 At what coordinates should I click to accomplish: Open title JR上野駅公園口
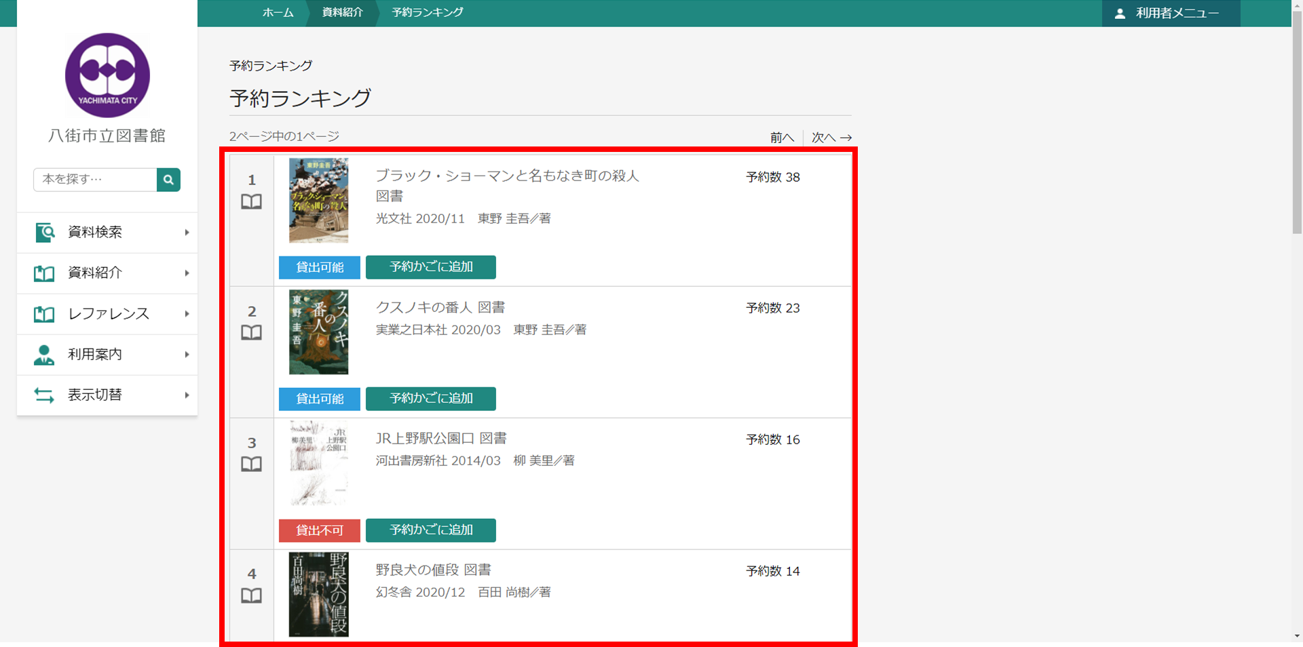point(425,439)
